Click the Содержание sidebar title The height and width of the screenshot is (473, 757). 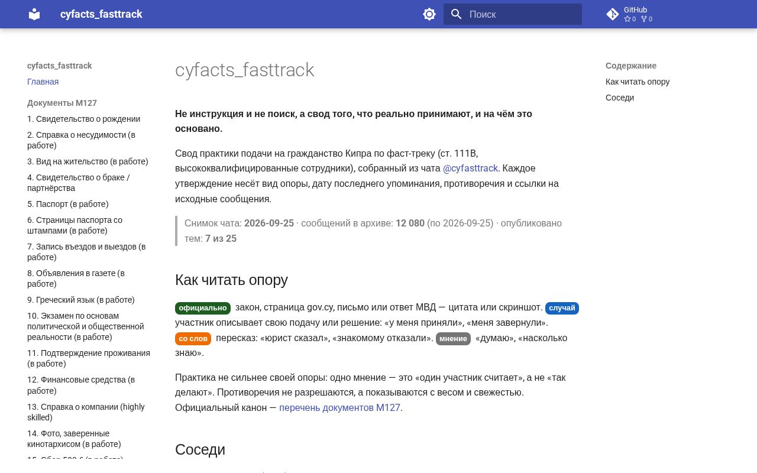coord(631,66)
